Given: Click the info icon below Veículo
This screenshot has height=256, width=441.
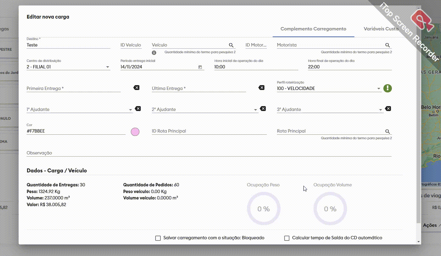Looking at the screenshot, I should point(154,53).
